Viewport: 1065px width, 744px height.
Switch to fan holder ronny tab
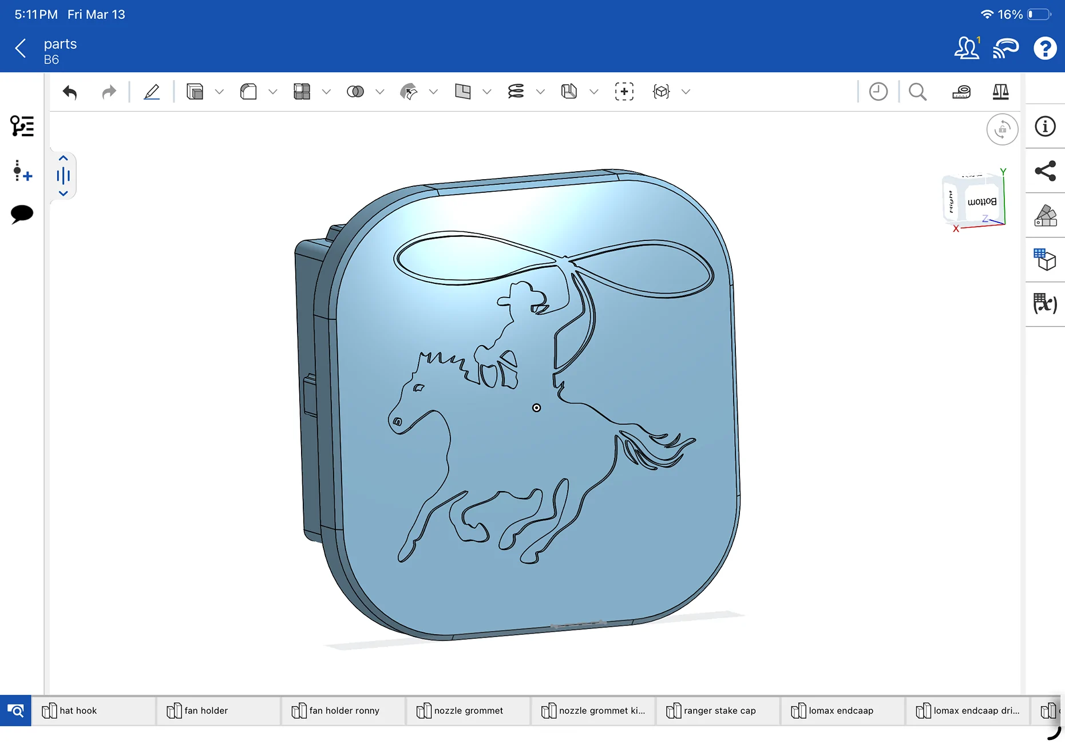343,711
